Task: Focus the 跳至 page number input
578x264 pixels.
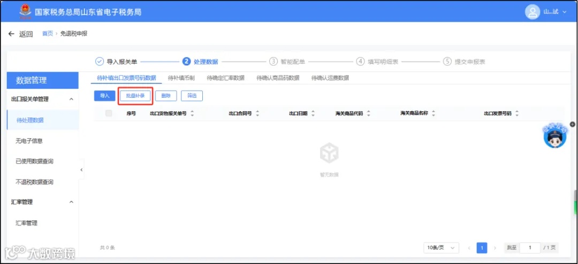Action: 530,248
